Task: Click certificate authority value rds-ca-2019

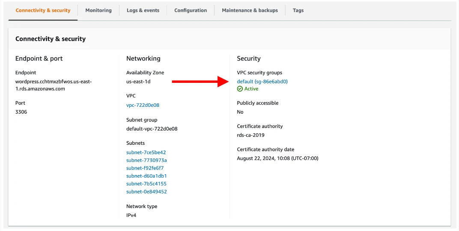Action: click(x=250, y=135)
